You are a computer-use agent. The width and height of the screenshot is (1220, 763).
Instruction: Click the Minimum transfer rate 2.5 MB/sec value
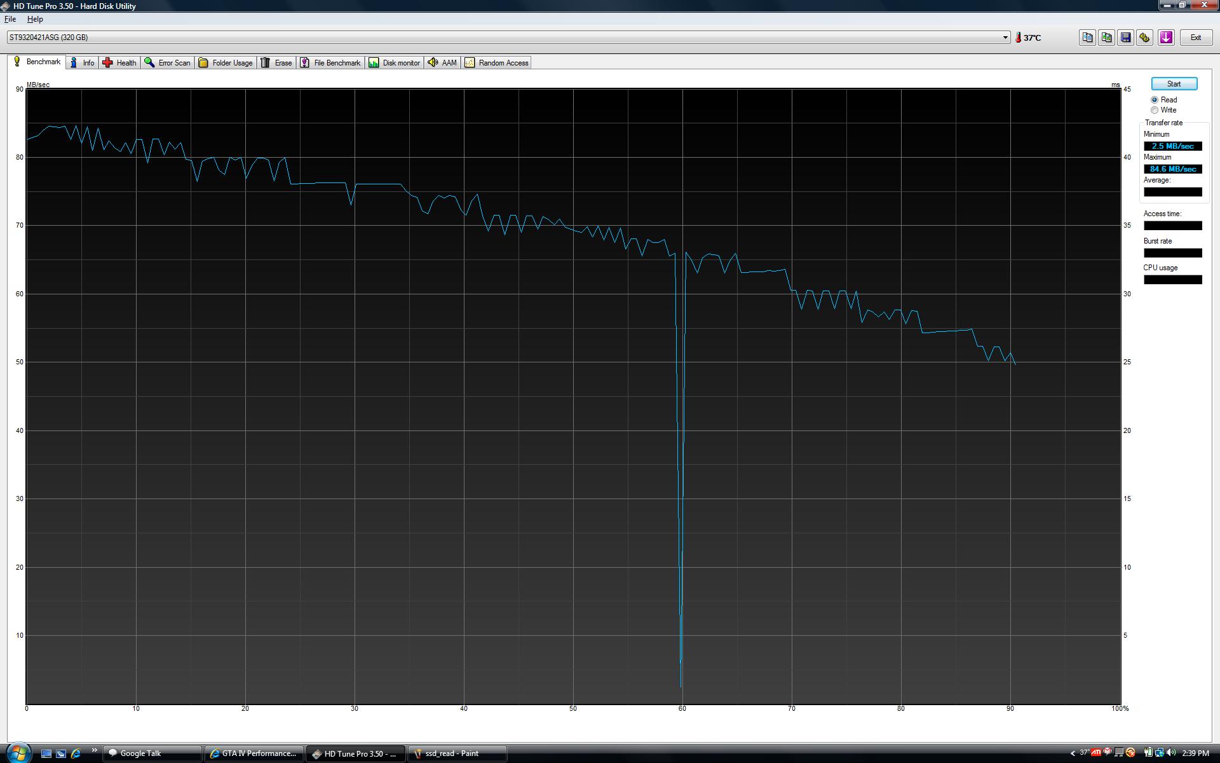pos(1172,146)
